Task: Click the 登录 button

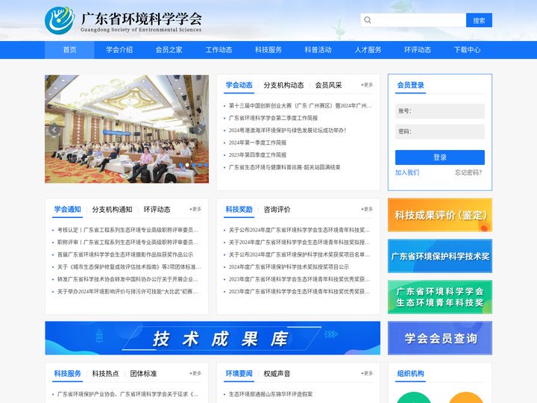Action: pos(440,157)
